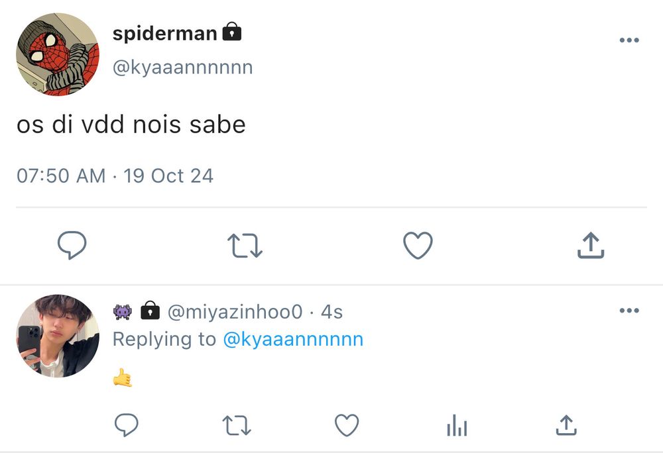This screenshot has height=453, width=663.
Task: Reply to miyazinhoo0's comment
Action: (x=126, y=426)
